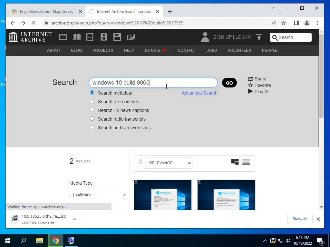Viewport: 330px width, 247px height.
Task: Open the Web (Wayback) media icon
Action: [63, 37]
